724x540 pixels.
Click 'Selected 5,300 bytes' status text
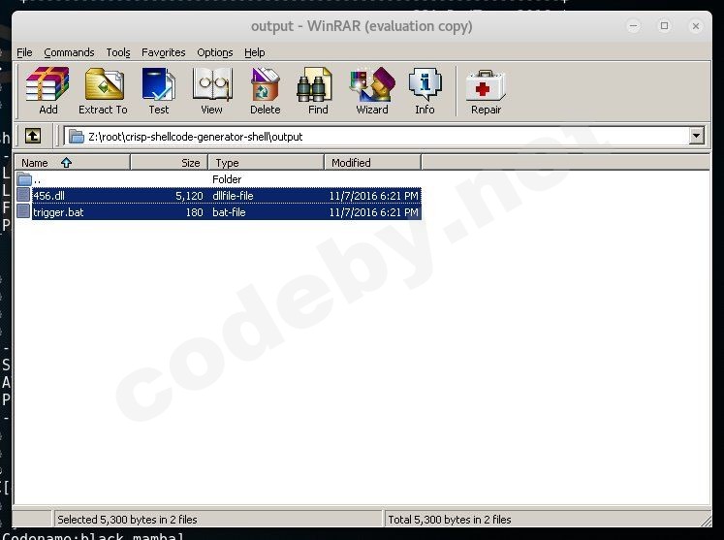point(127,520)
